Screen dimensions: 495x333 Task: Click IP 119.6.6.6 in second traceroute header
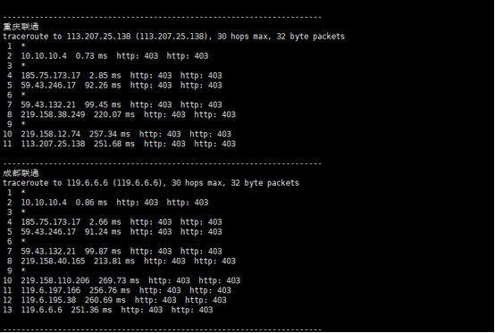coord(88,183)
